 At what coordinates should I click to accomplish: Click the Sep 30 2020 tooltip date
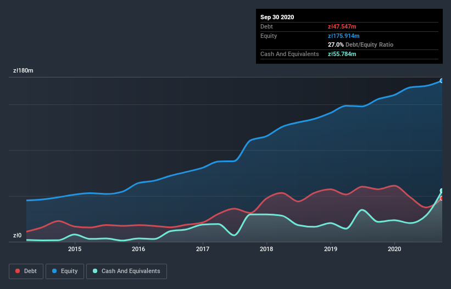pyautogui.click(x=277, y=17)
